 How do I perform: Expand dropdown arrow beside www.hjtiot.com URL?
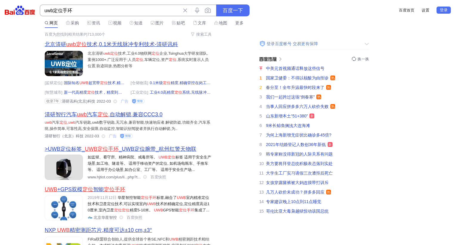click(x=145, y=177)
